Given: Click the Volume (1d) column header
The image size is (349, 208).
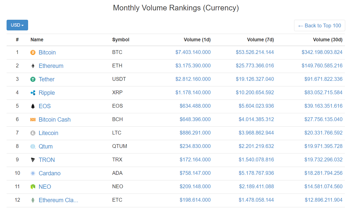Looking at the screenshot, I should 197,40.
